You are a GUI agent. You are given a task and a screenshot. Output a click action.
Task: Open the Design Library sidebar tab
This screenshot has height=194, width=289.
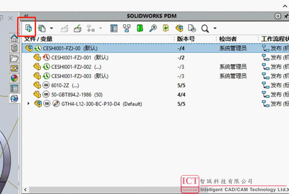[x=14, y=48]
